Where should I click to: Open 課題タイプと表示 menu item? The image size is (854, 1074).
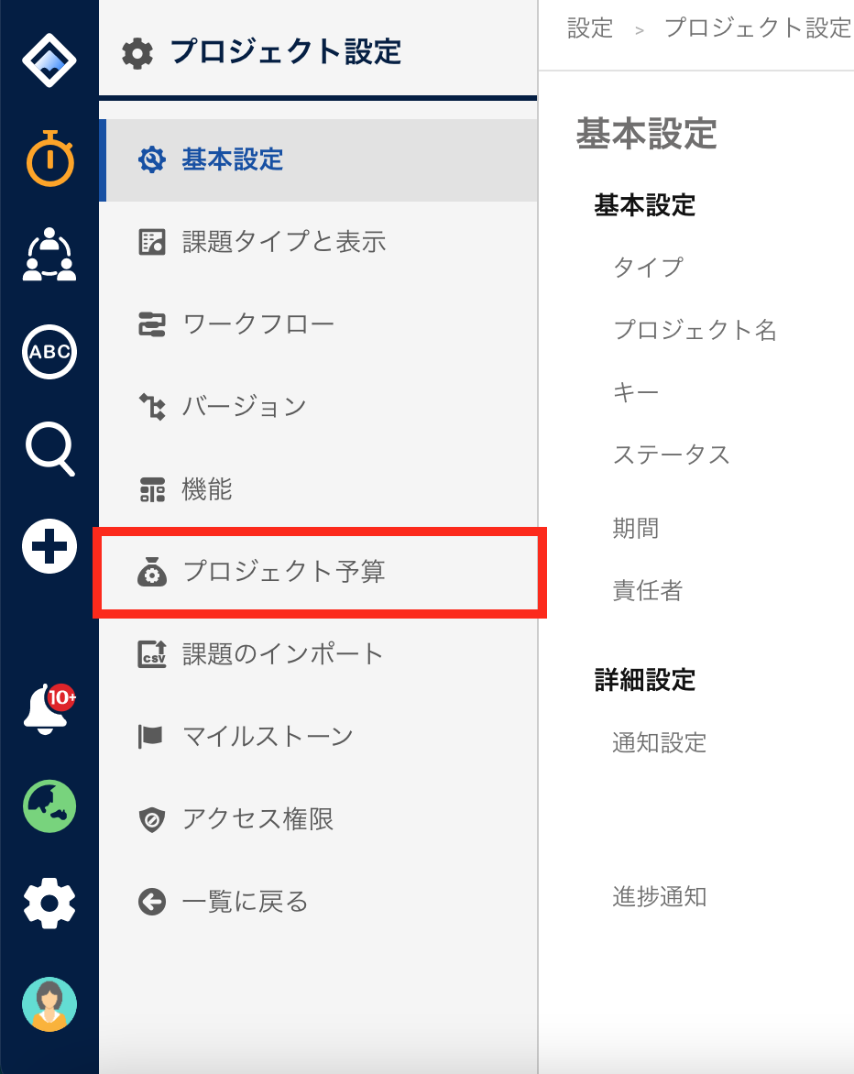pyautogui.click(x=319, y=242)
